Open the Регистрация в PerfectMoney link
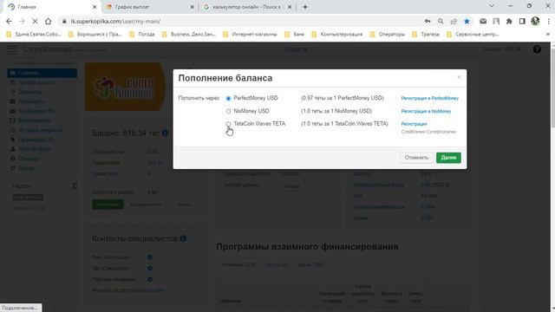This screenshot has height=312, width=555. (x=430, y=98)
